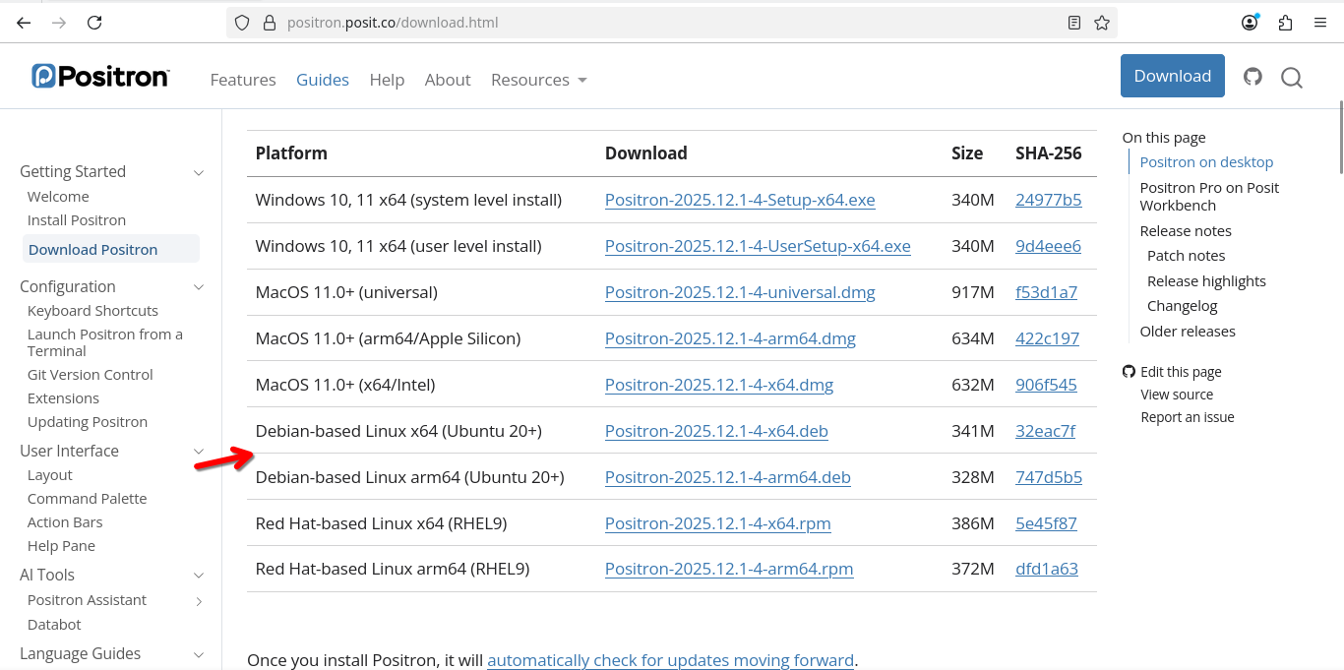Click the browser account profile icon
Viewport: 1344px width, 670px height.
(x=1250, y=23)
